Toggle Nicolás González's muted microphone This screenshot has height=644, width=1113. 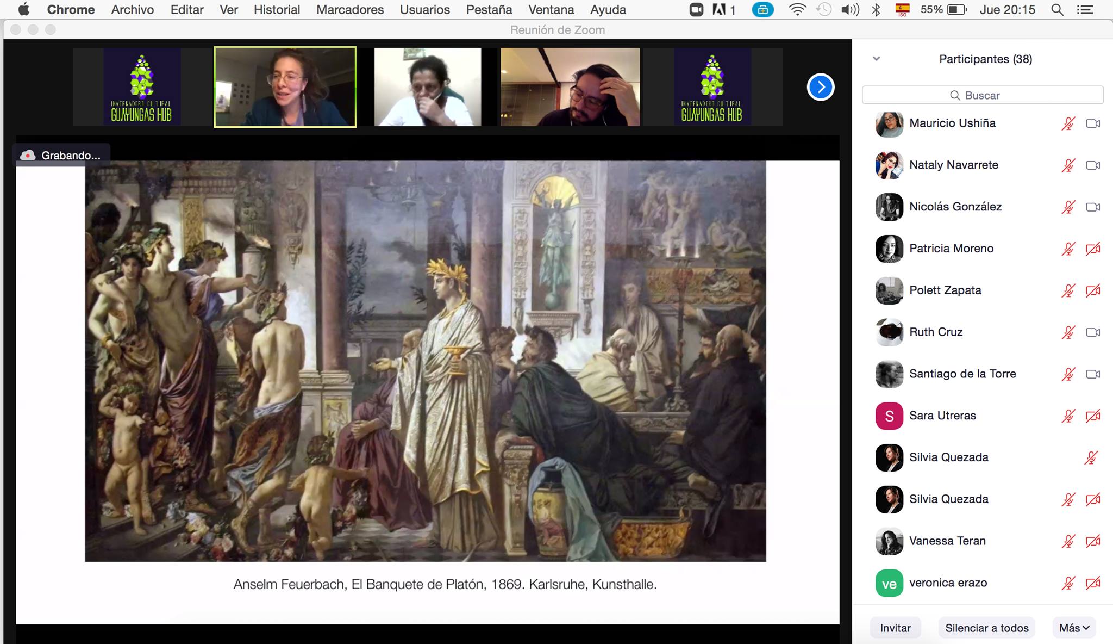(x=1068, y=207)
